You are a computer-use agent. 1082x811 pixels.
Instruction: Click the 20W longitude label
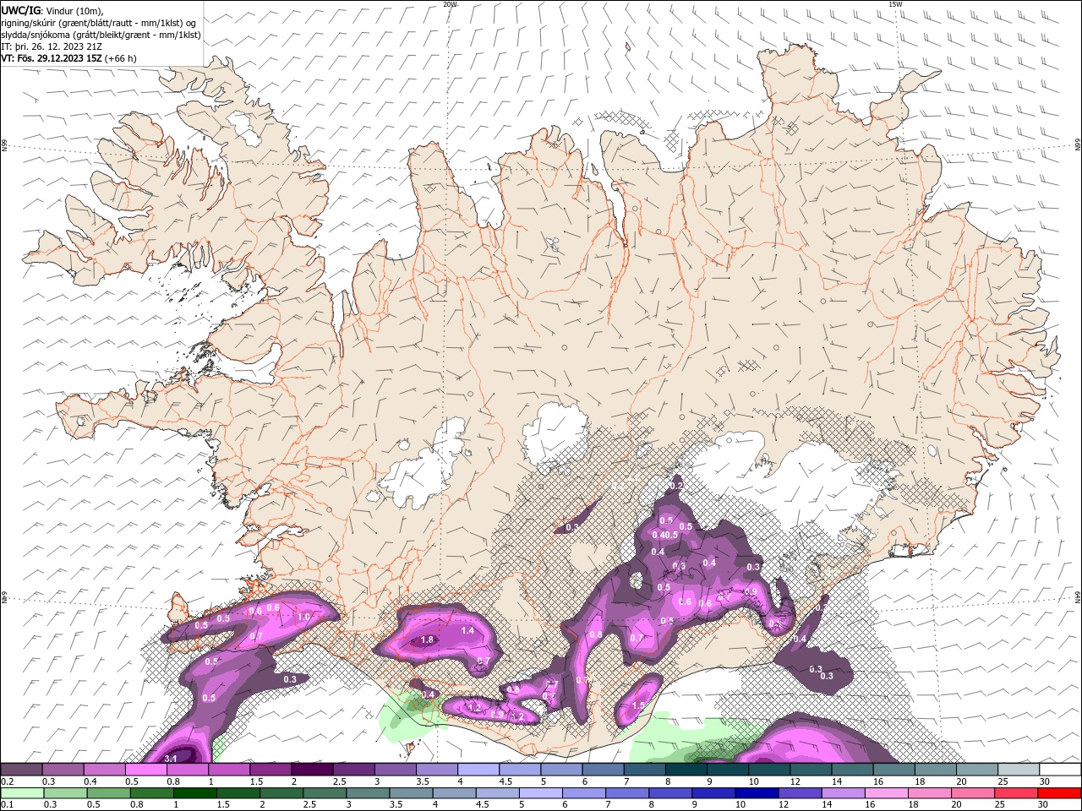[x=450, y=4]
